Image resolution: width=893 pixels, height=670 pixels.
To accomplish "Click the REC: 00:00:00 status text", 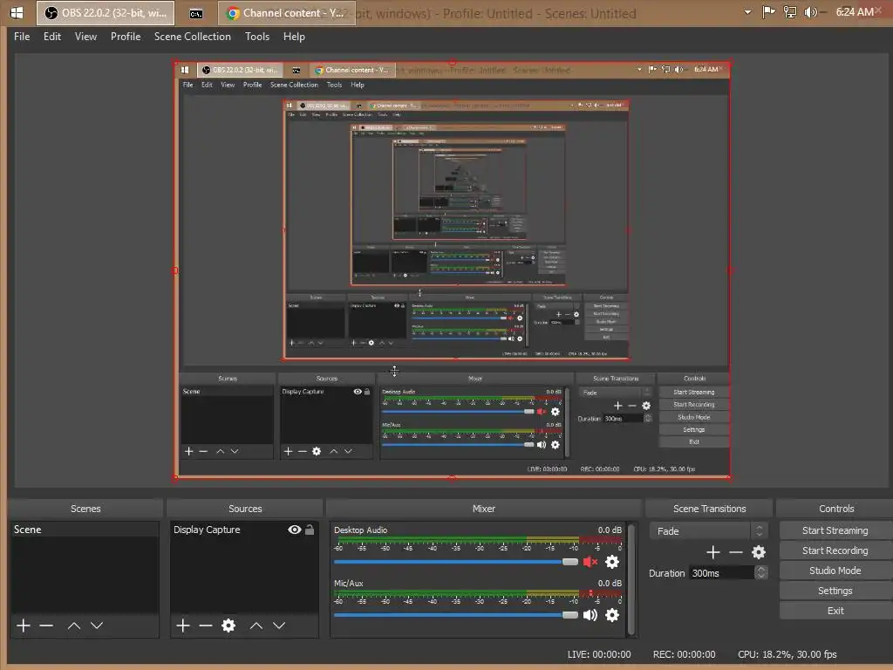I will pyautogui.click(x=684, y=654).
